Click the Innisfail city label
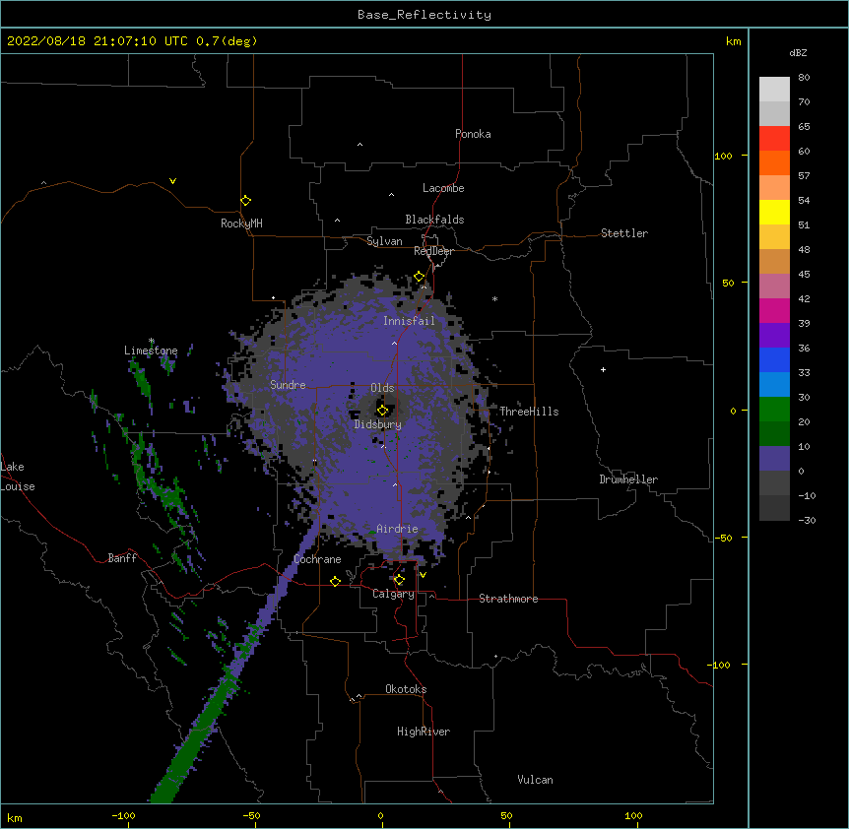 [409, 321]
